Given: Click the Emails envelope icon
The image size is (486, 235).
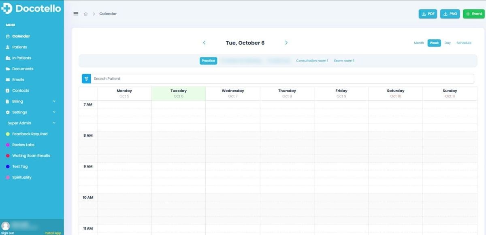Looking at the screenshot, I should click(x=8, y=80).
